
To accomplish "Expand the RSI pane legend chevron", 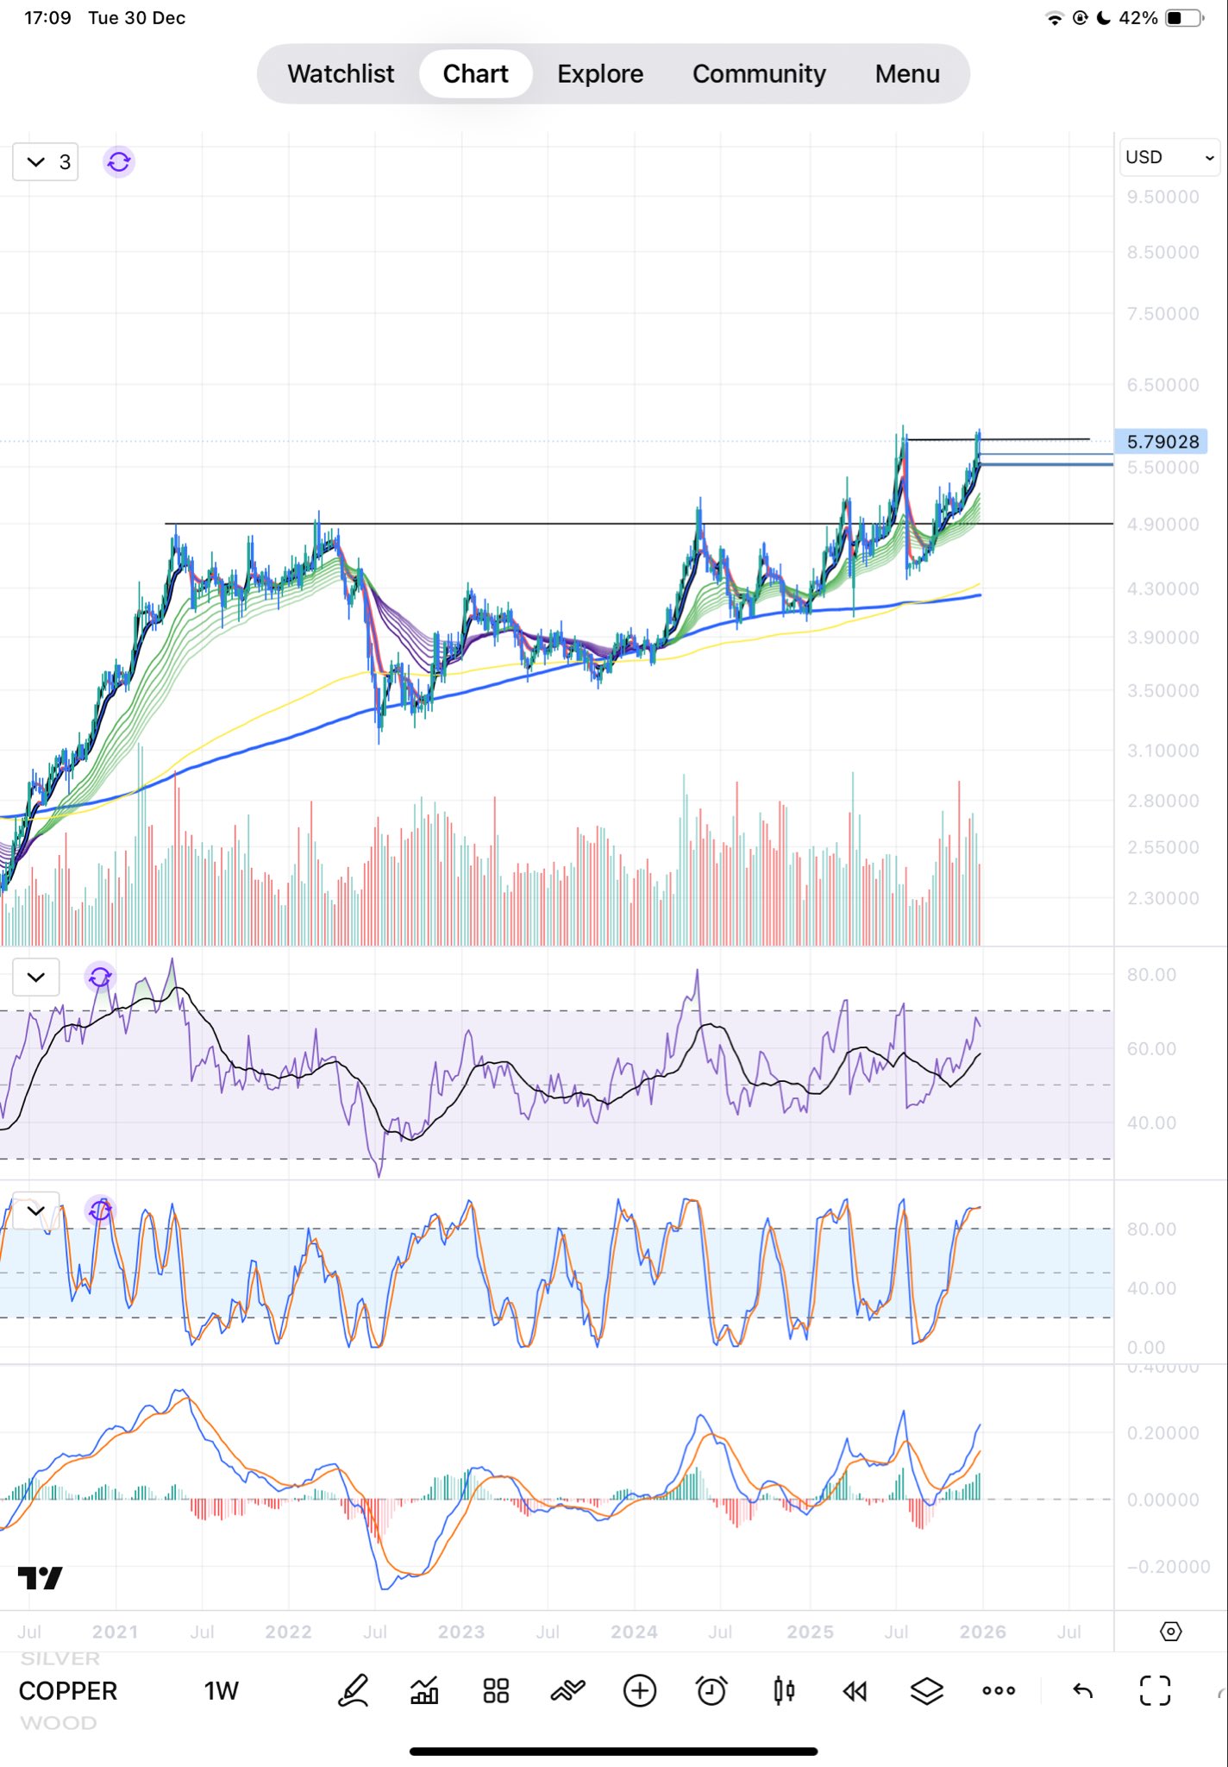I will [36, 977].
